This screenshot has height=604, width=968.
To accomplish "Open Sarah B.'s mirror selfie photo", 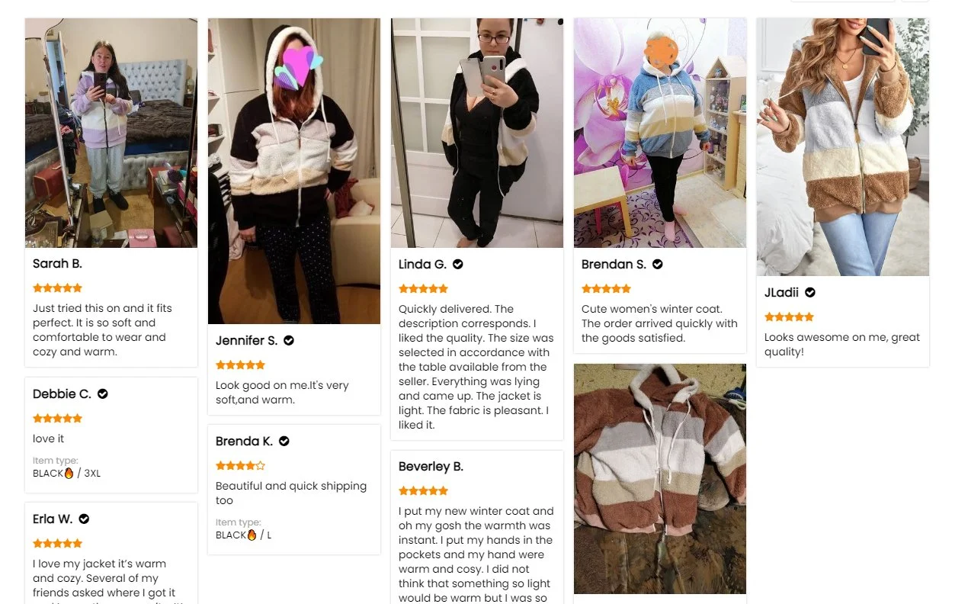I will point(111,133).
